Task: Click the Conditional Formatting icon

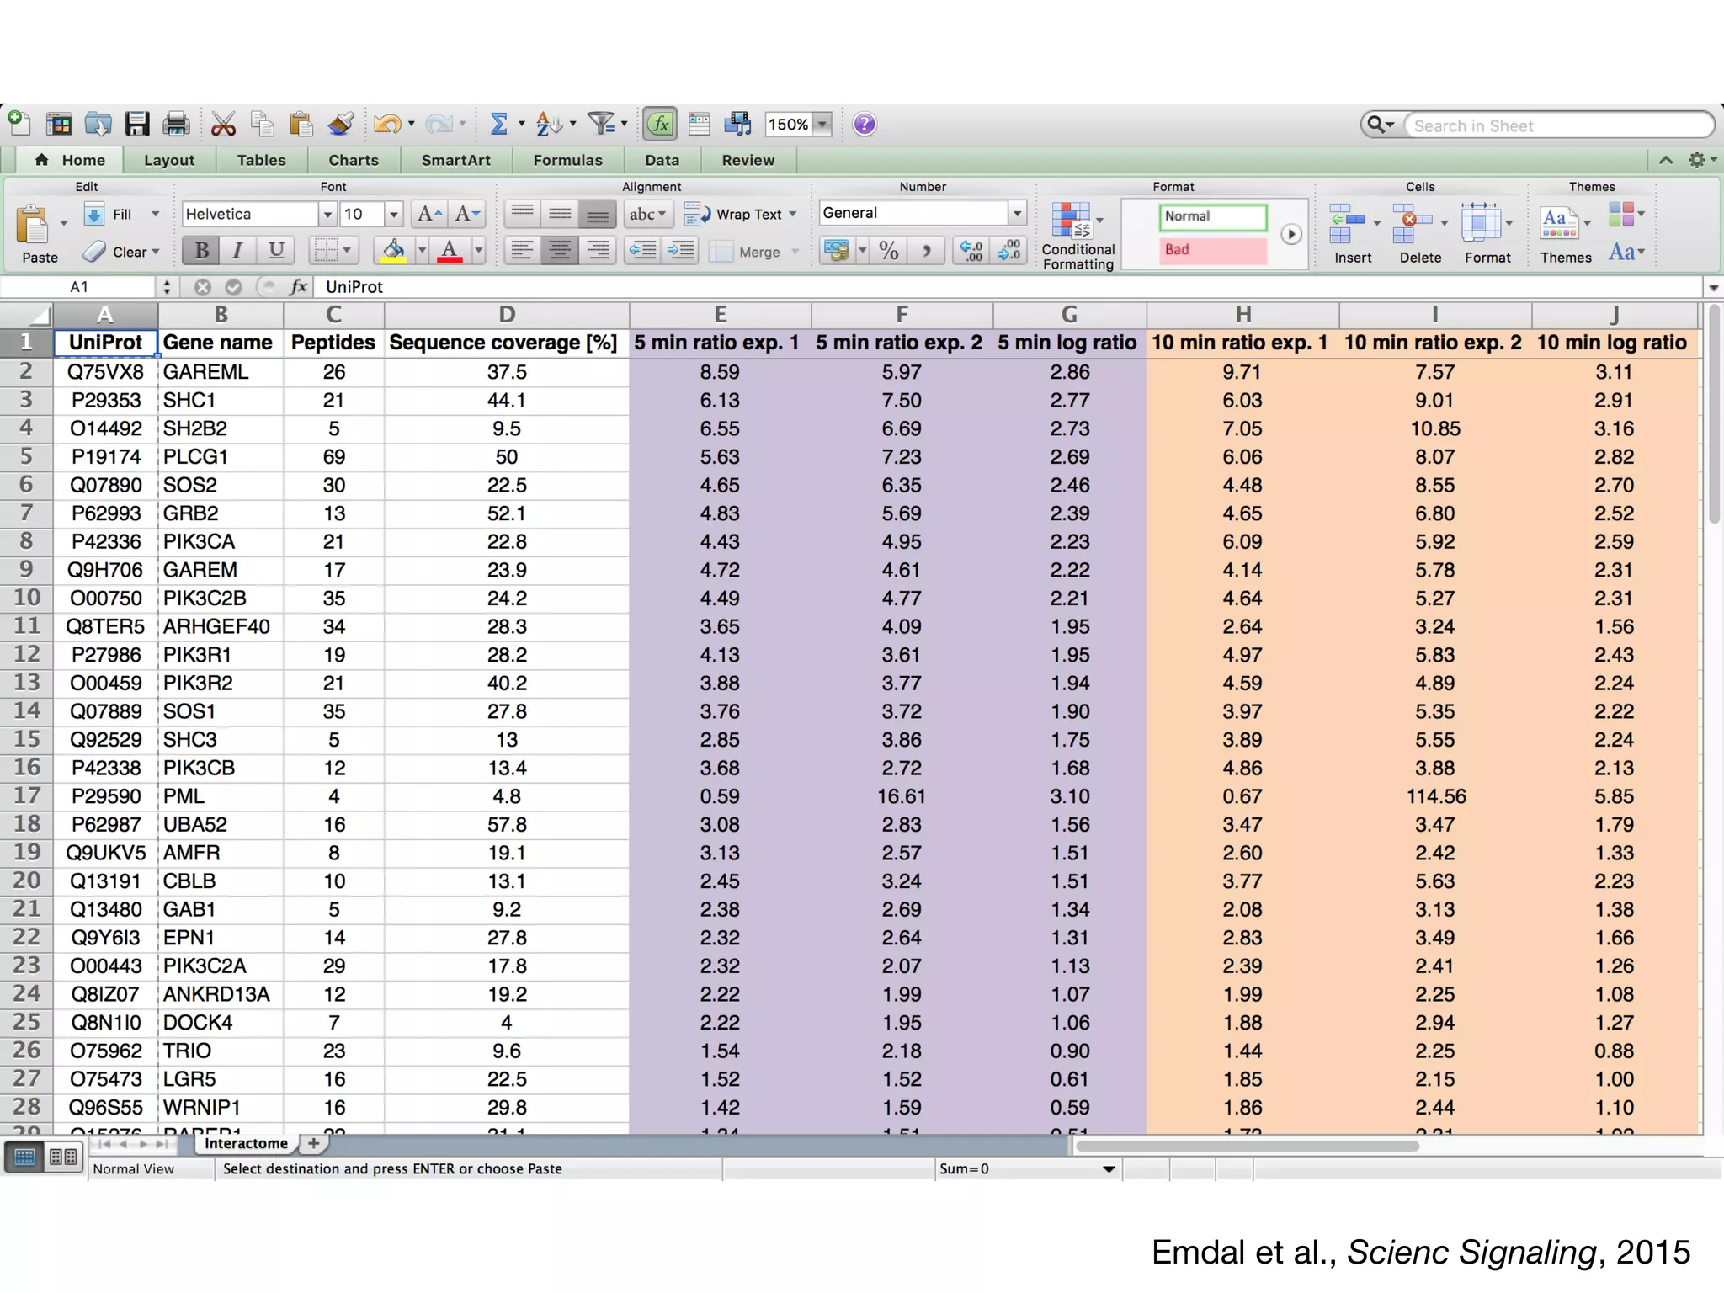Action: pyautogui.click(x=1072, y=221)
